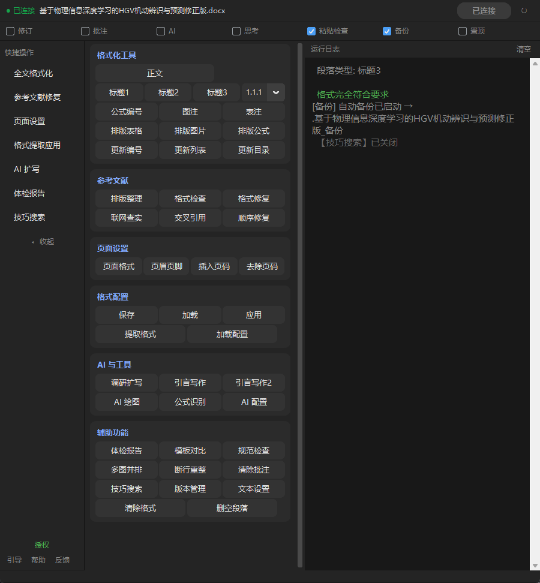Click 公式编号 to number formulas
The width and height of the screenshot is (540, 583).
[x=125, y=112]
